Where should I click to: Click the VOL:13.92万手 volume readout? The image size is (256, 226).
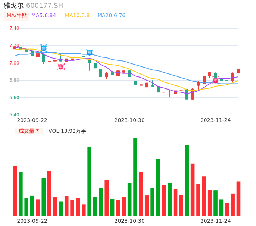[67, 131]
